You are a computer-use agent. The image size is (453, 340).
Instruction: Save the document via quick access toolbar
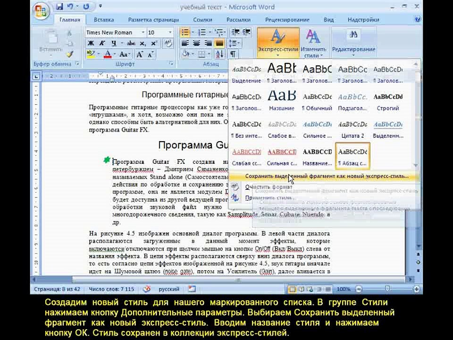click(59, 6)
